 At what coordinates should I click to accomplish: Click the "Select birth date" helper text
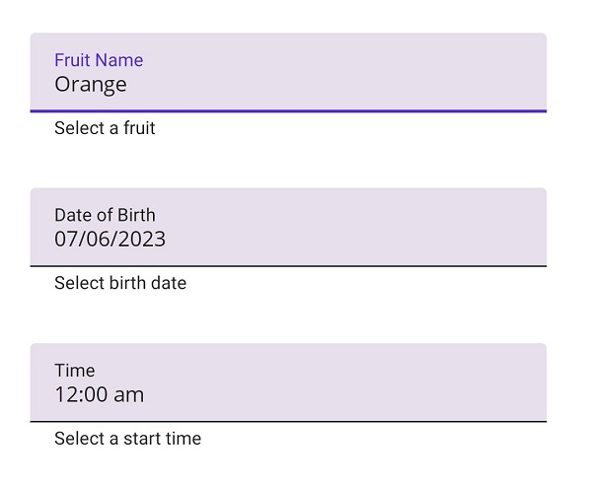120,284
